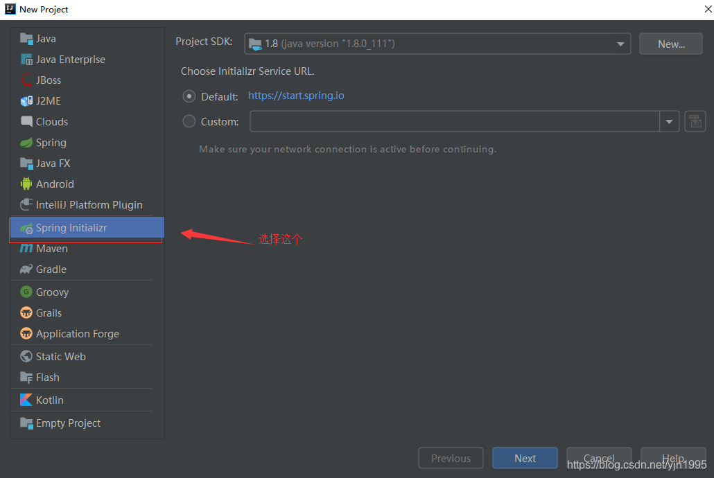
Task: Select the Java FX folder icon
Action: point(26,163)
